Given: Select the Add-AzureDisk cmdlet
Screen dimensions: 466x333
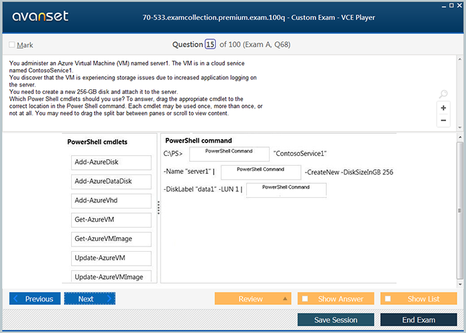Looking at the screenshot, I should coord(111,163).
